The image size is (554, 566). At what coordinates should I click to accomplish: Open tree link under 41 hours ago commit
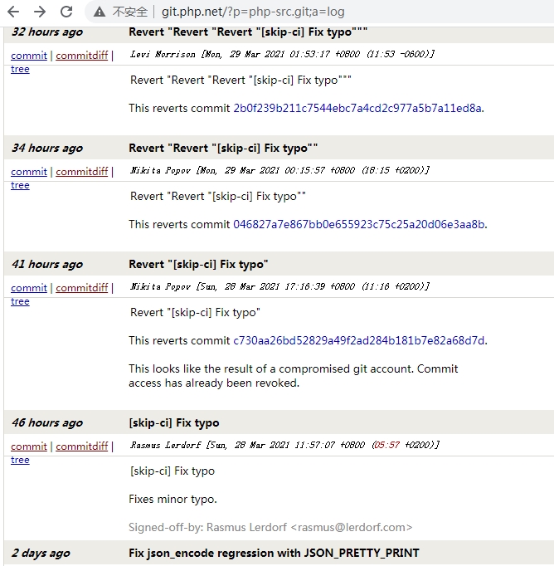coord(20,301)
